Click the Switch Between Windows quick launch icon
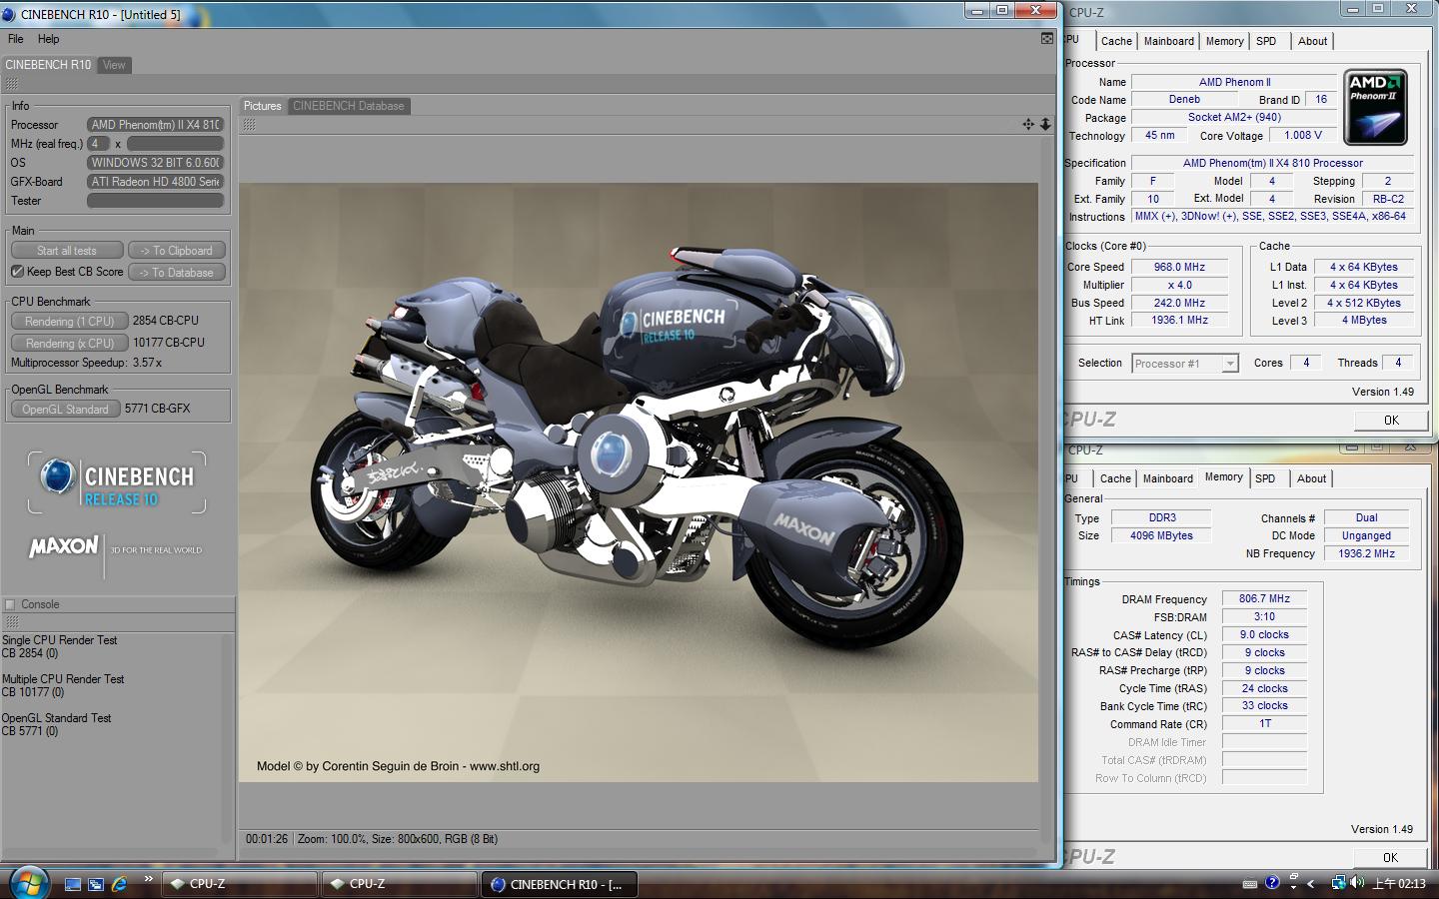1439x899 pixels. pyautogui.click(x=96, y=884)
